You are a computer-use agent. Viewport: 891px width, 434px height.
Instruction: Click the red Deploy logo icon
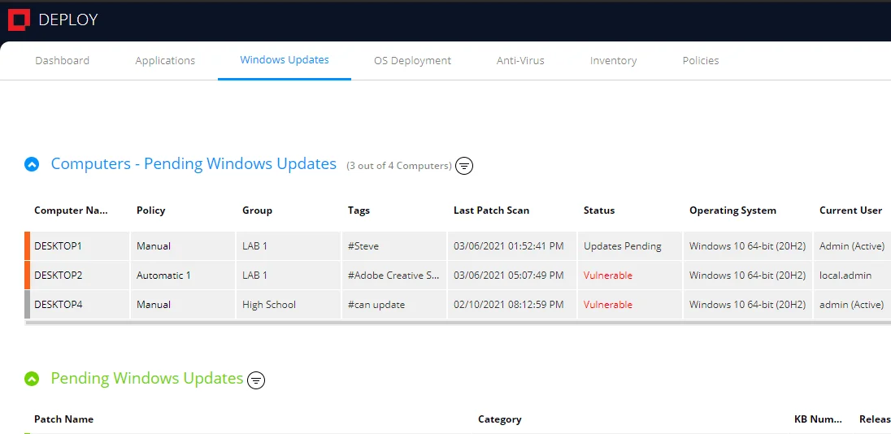19,20
